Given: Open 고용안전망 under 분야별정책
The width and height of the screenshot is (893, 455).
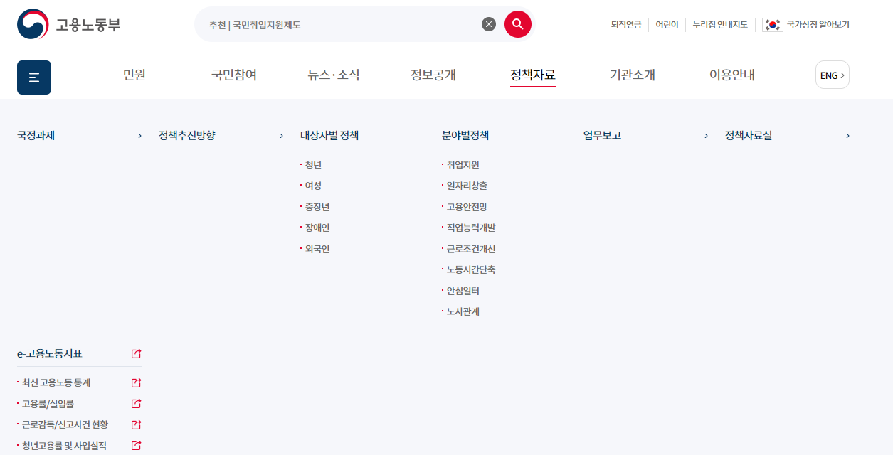Looking at the screenshot, I should (467, 207).
